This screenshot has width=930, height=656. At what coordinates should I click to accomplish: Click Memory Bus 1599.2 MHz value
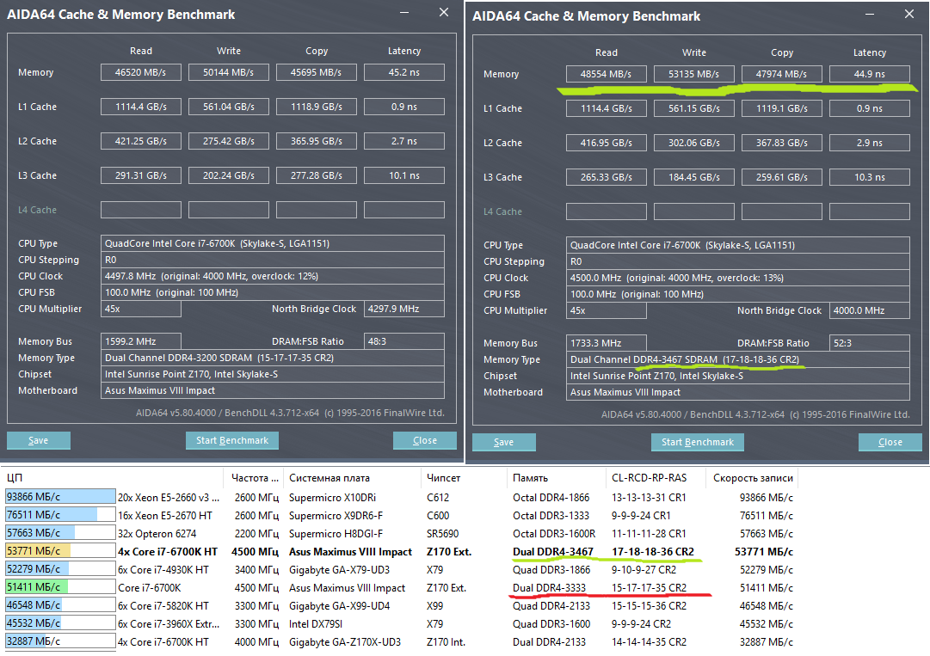click(140, 341)
